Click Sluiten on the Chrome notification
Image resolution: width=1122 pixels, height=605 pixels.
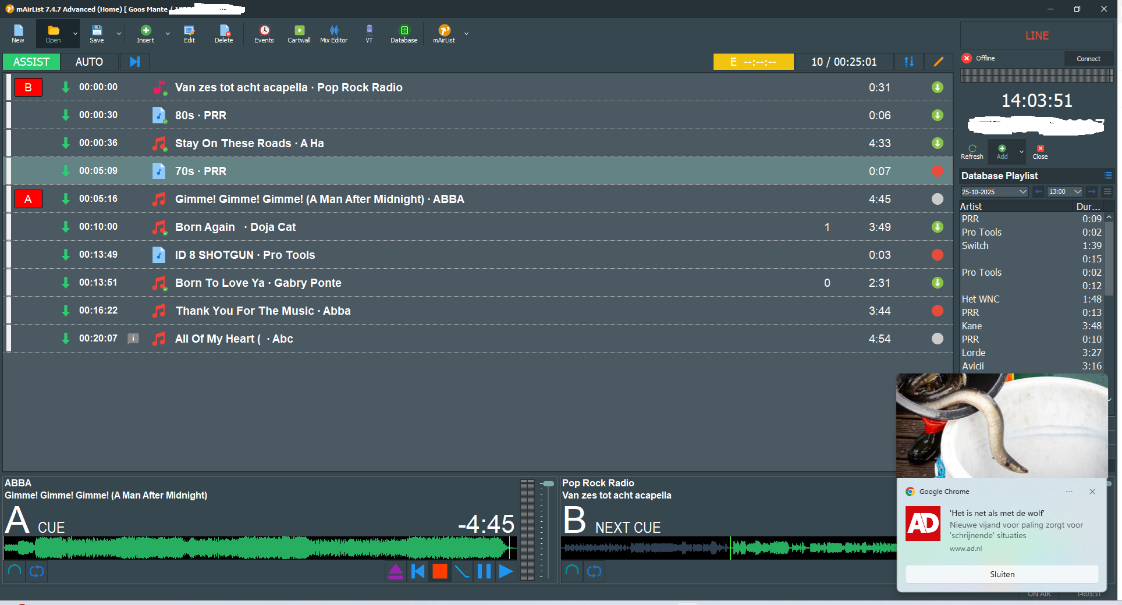(x=1002, y=574)
